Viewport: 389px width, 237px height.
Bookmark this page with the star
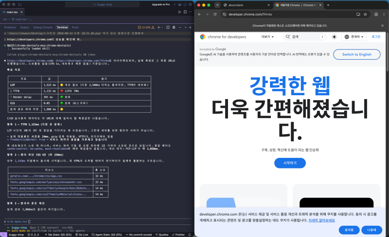click(x=365, y=15)
